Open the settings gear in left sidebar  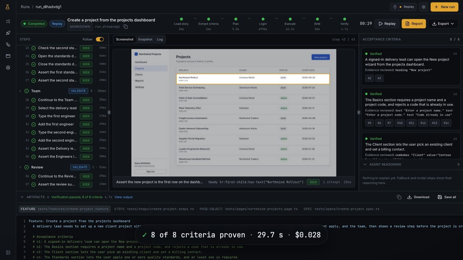point(8,68)
